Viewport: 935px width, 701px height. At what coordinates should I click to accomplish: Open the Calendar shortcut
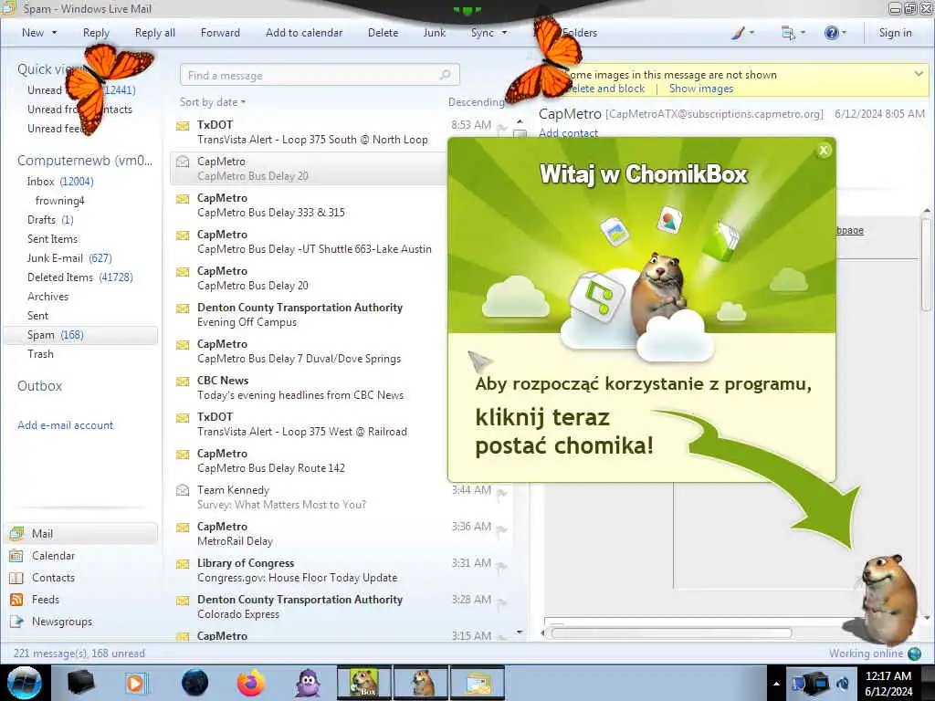[16, 556]
